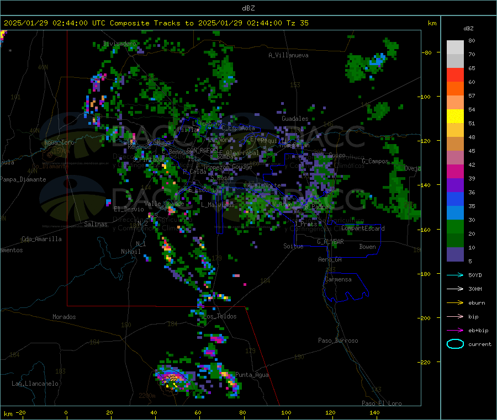The image size is (497, 420).
Task: Click the Guadales map label
Action: click(x=295, y=119)
